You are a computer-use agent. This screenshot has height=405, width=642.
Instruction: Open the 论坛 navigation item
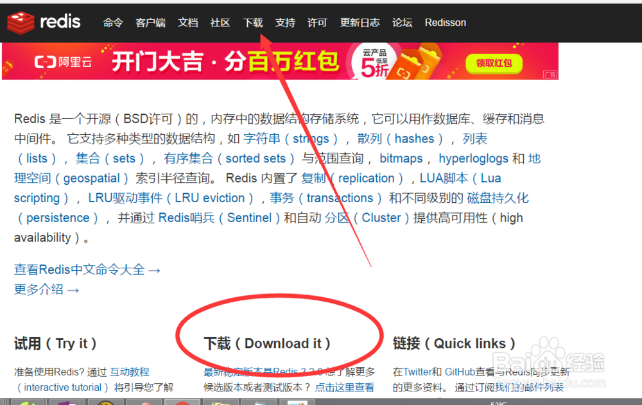click(x=403, y=22)
